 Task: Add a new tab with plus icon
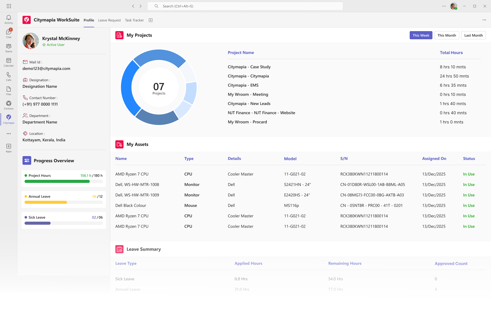(x=151, y=20)
